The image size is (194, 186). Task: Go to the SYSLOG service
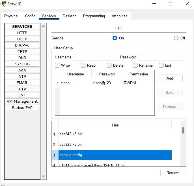22,64
